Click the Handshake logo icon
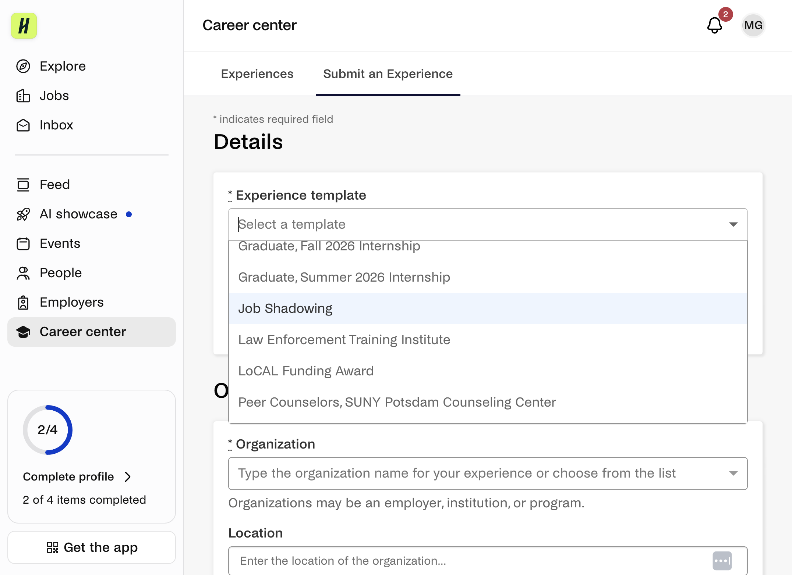The width and height of the screenshot is (792, 575). tap(24, 26)
